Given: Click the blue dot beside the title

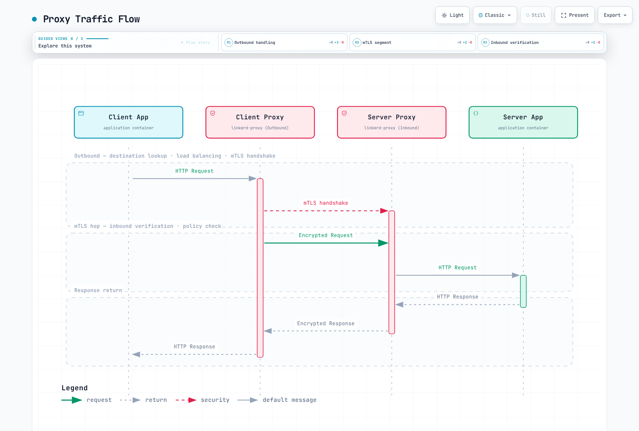Looking at the screenshot, I should (34, 19).
